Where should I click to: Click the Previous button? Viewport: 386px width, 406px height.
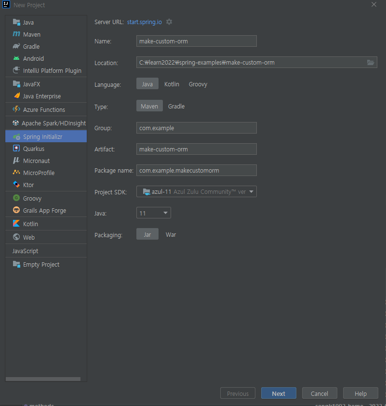tap(238, 393)
